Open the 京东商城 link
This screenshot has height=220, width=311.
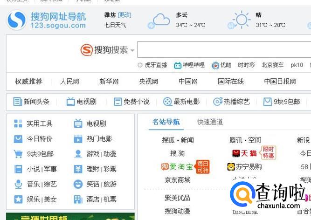click(177, 179)
